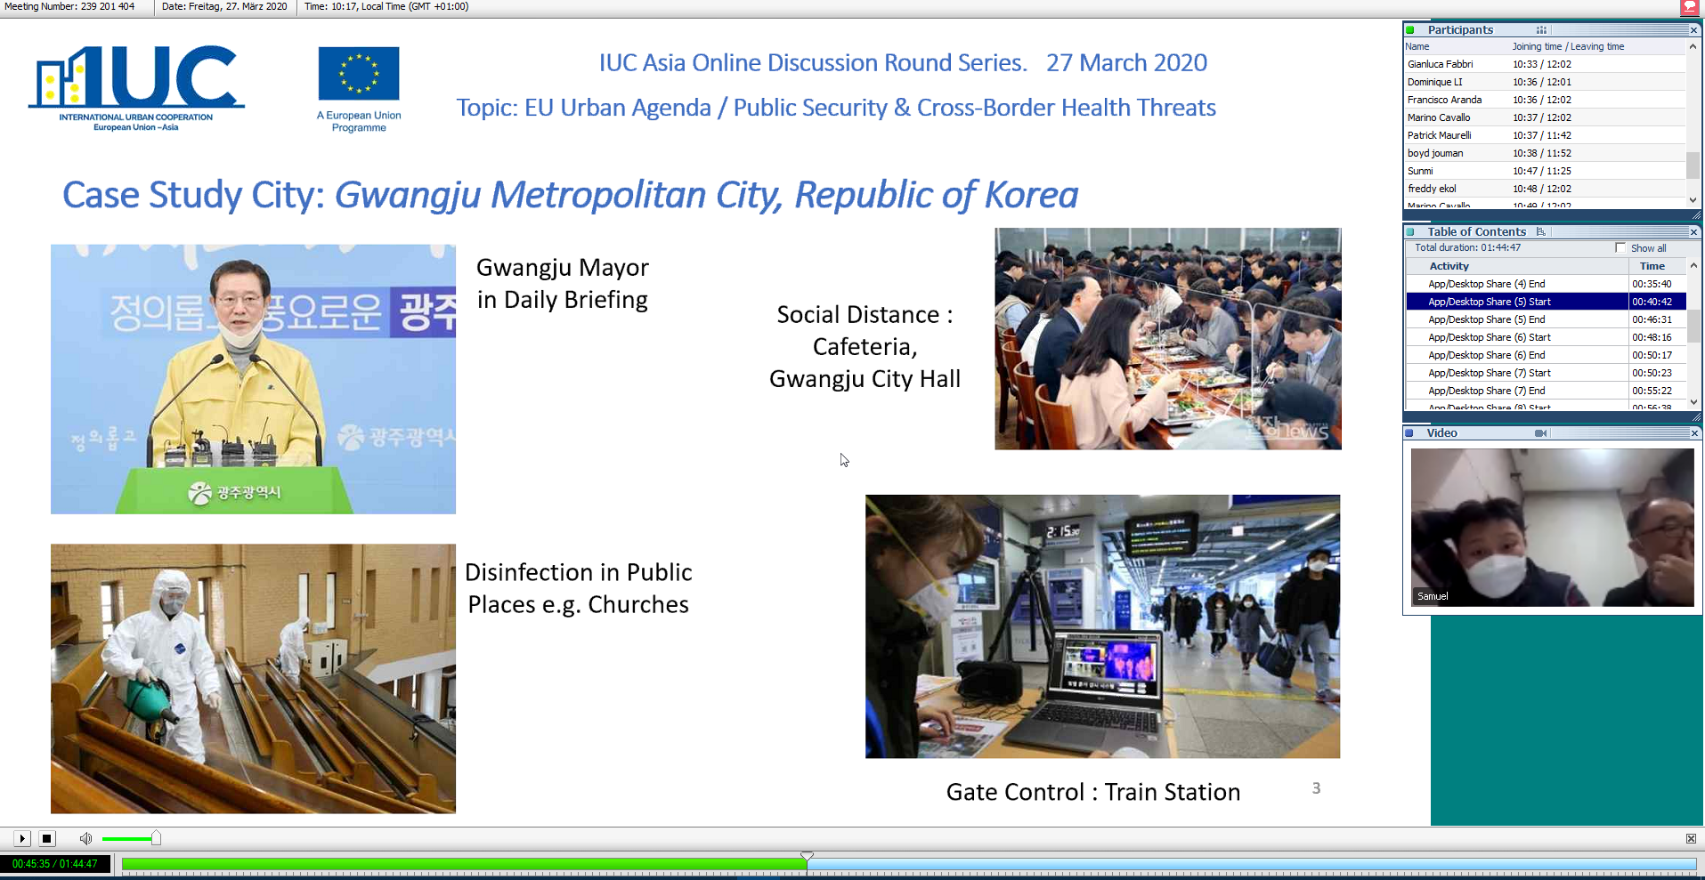Close the Video panel
This screenshot has height=880, width=1705.
[x=1693, y=433]
